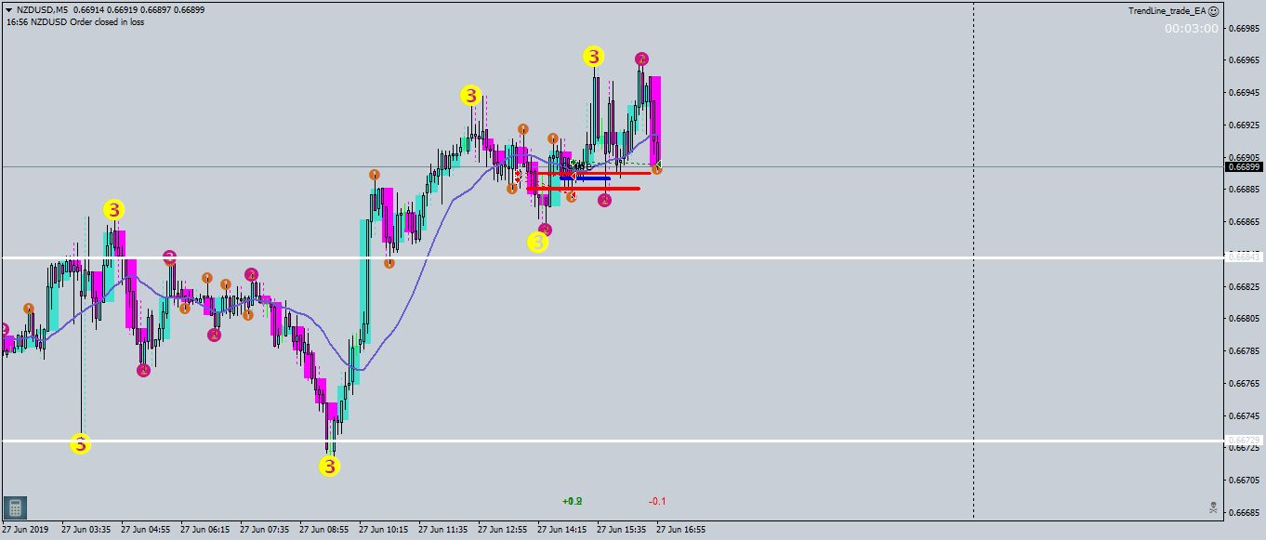Click the TrendLine_trade_EA smiley face icon
1266x540 pixels.
pyautogui.click(x=1213, y=10)
